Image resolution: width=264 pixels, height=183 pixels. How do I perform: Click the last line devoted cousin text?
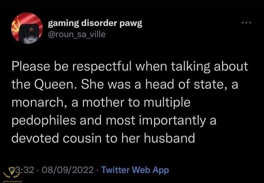click(103, 138)
